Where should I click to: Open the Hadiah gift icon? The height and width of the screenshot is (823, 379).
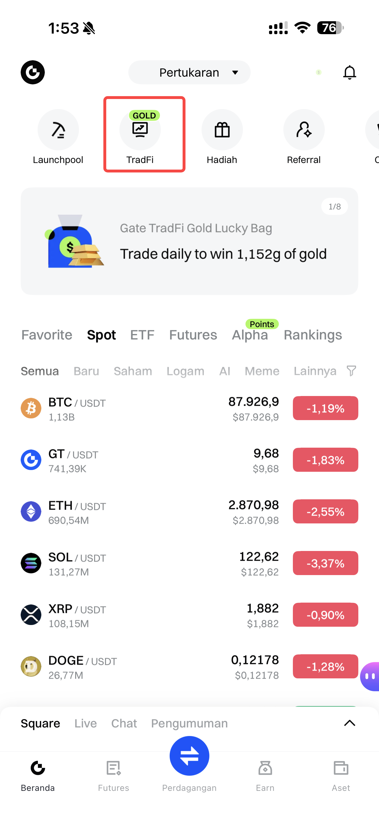tap(222, 130)
